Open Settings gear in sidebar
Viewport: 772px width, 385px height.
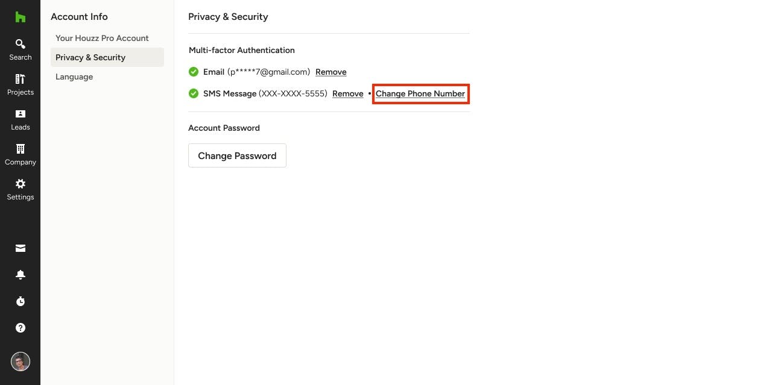coord(20,184)
